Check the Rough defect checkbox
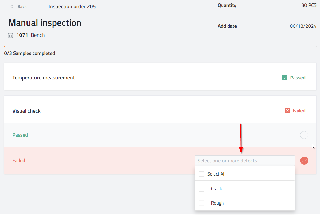The image size is (320, 215). (x=201, y=203)
